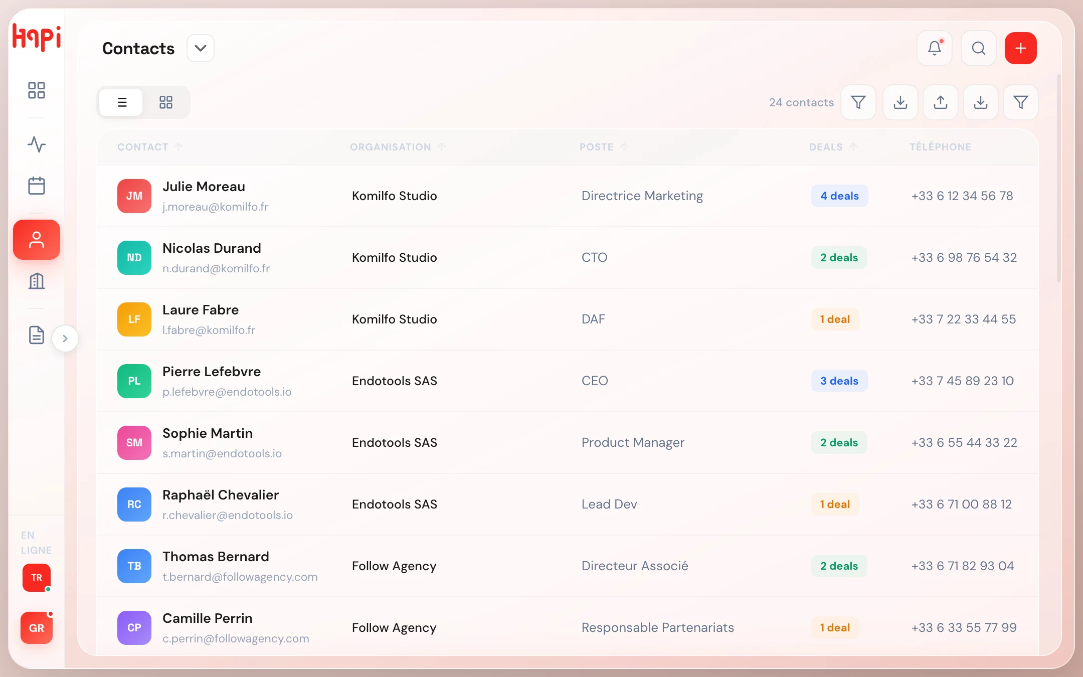Open Pierre Lefebvre's '3 deals' badge
Image resolution: width=1083 pixels, height=677 pixels.
click(x=839, y=381)
